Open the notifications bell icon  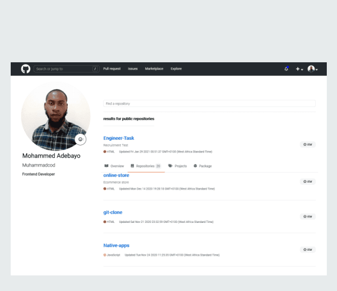[286, 69]
